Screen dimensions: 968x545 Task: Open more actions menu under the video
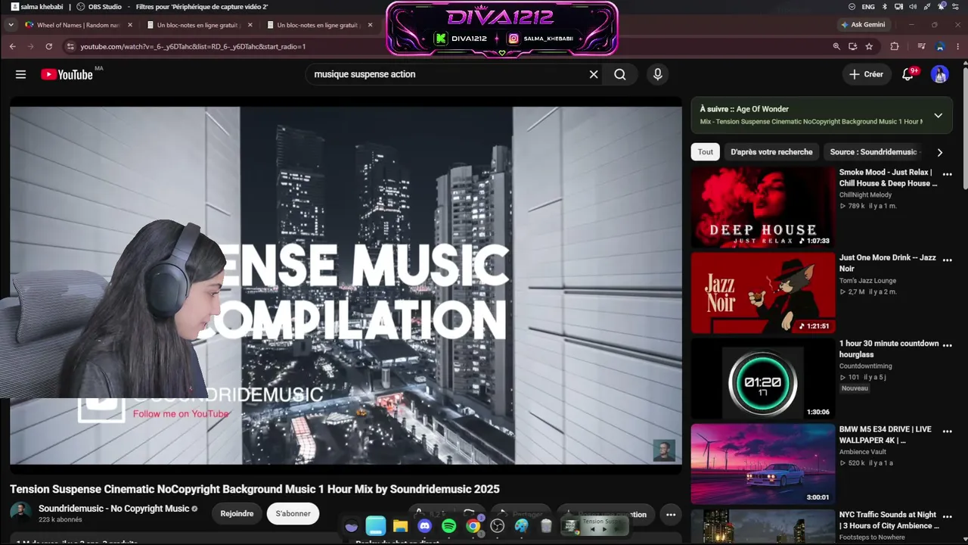tap(670, 515)
